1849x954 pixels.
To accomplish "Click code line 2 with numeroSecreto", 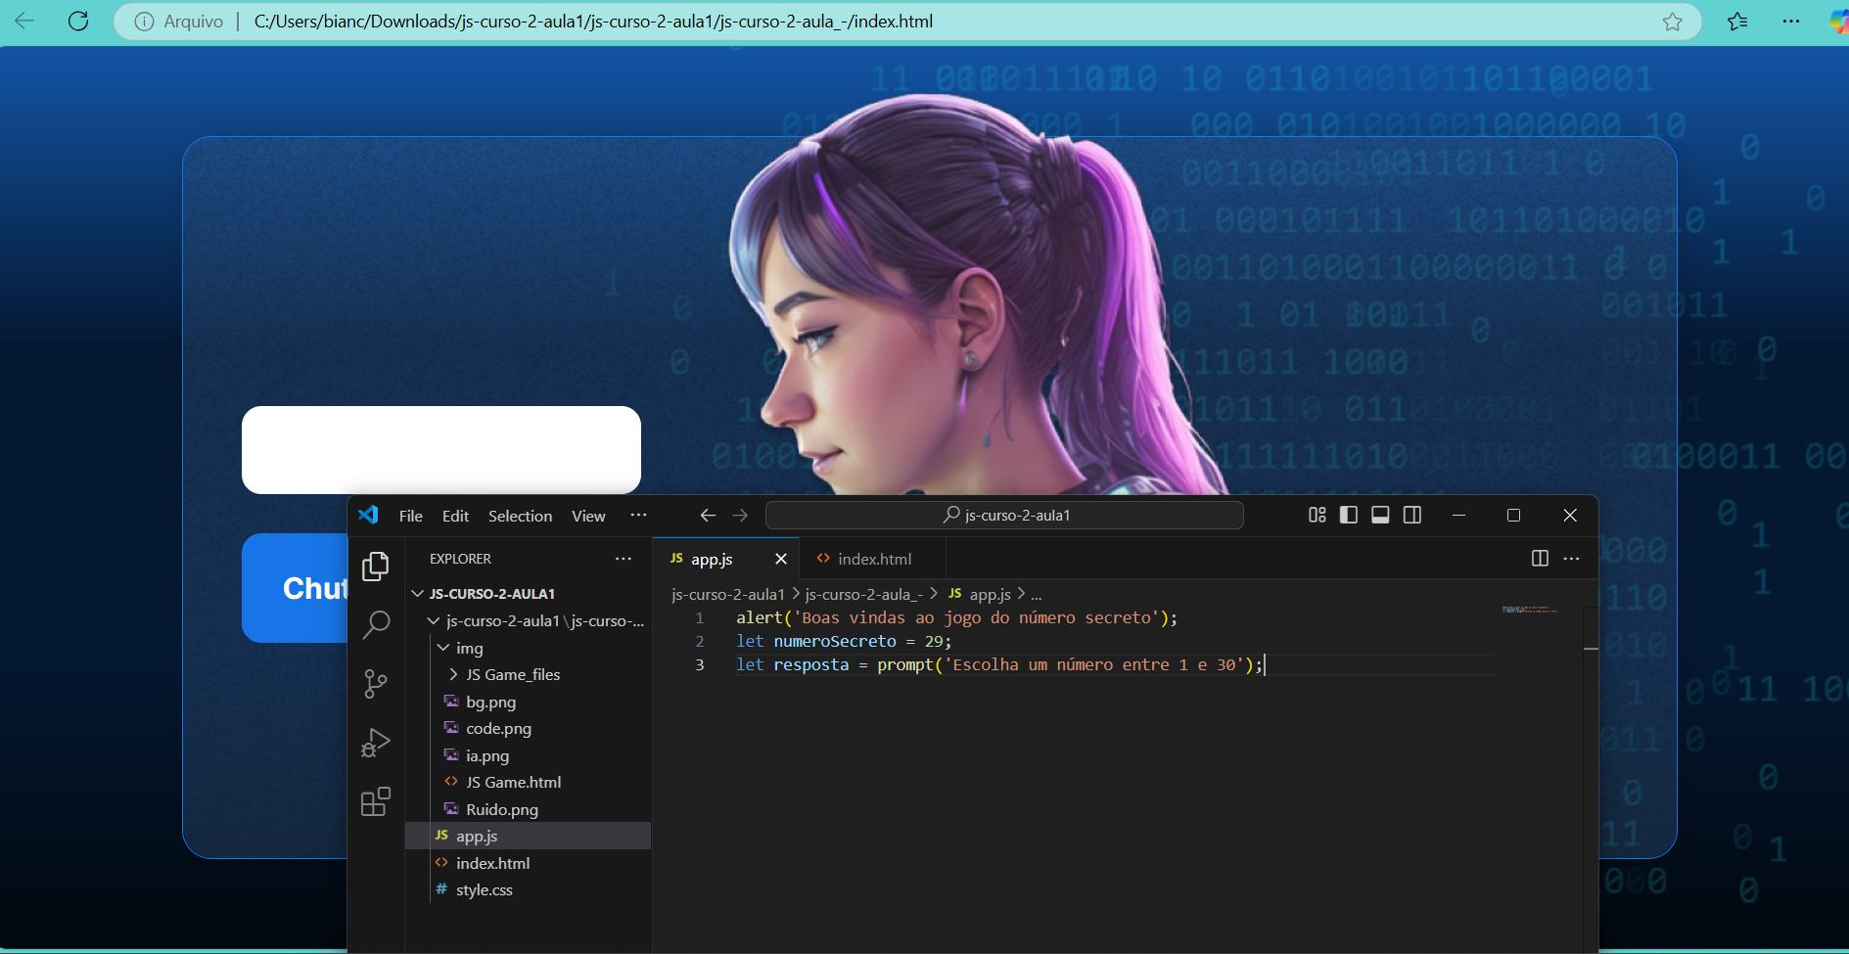I will pos(843,641).
